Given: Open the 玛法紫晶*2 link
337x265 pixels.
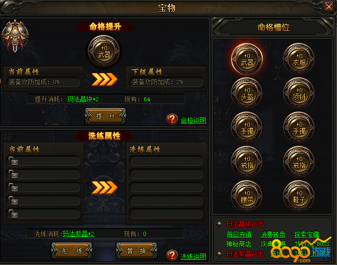Looking at the screenshot, I should (79, 234).
